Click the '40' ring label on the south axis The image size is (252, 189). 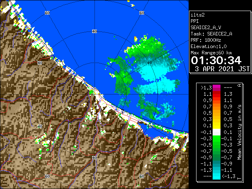coord(94,157)
